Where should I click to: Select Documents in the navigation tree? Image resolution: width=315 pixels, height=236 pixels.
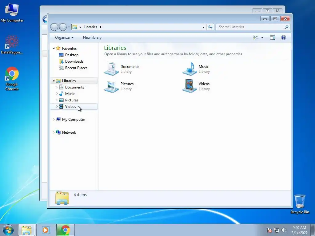click(x=74, y=87)
